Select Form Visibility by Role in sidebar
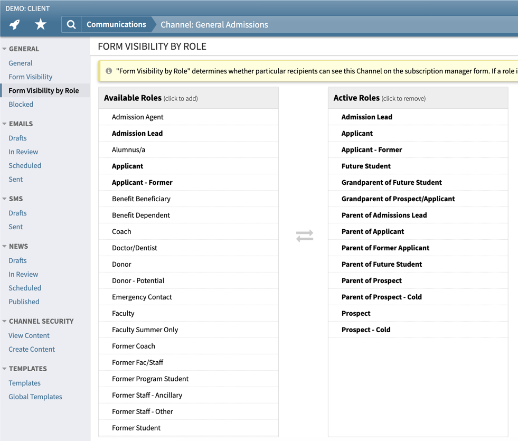The width and height of the screenshot is (518, 441). tap(44, 90)
